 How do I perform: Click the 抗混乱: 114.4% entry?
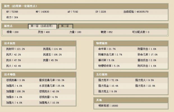(52, 49)
